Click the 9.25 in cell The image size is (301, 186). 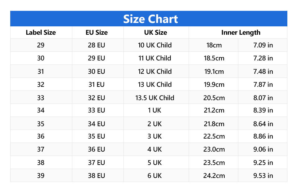tap(263, 163)
